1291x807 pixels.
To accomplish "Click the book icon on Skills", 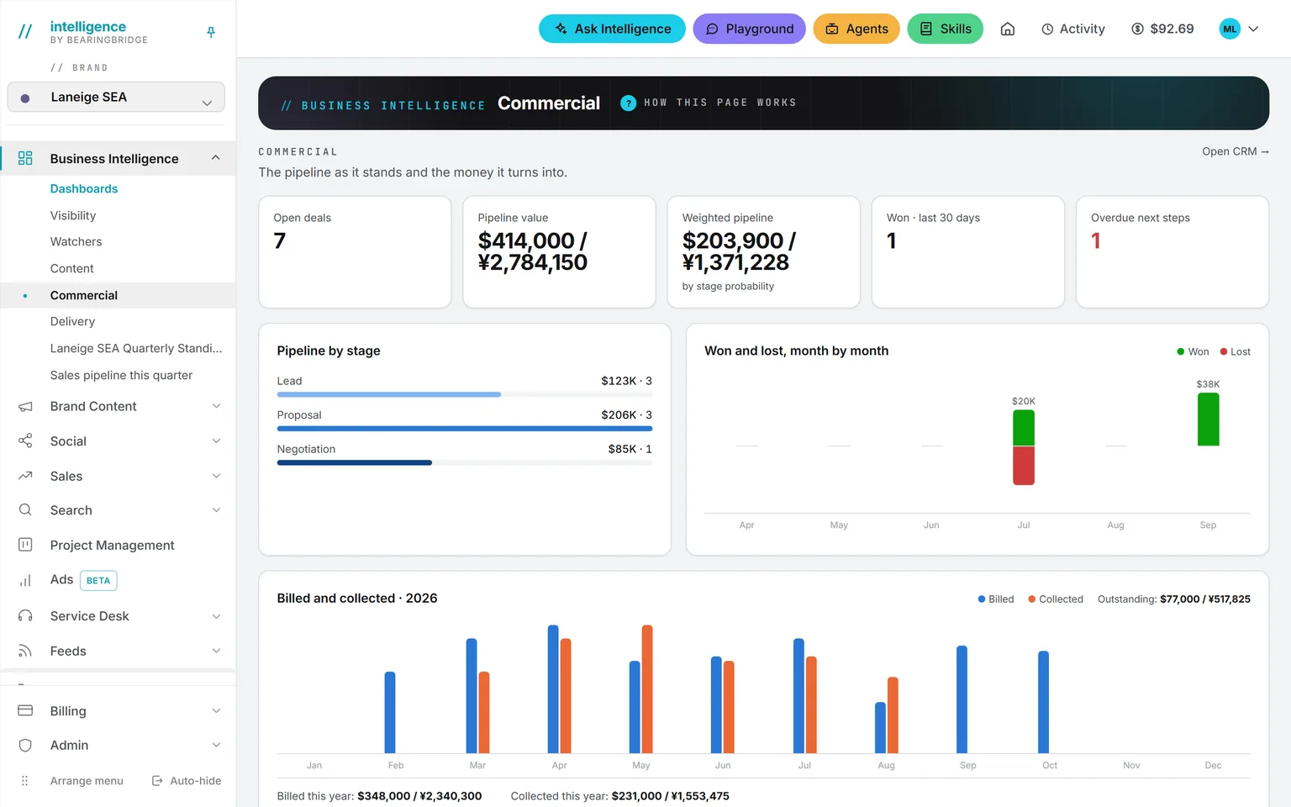I will point(926,29).
